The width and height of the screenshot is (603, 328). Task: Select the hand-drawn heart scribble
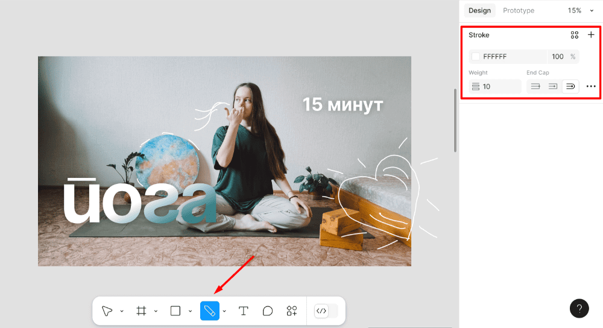(x=379, y=198)
